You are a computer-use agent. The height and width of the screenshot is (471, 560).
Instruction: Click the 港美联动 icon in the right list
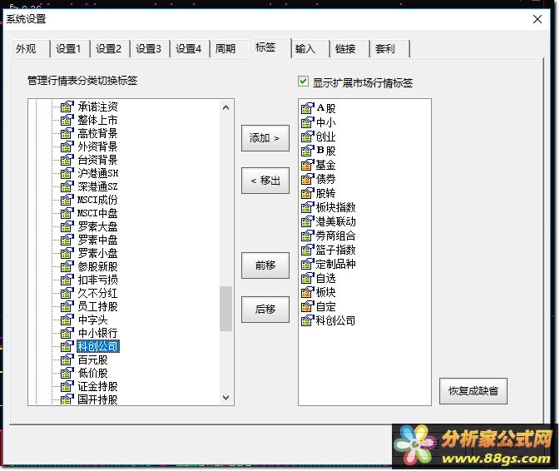point(308,221)
